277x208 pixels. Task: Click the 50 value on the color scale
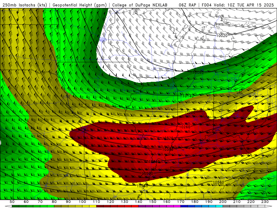[12, 202]
